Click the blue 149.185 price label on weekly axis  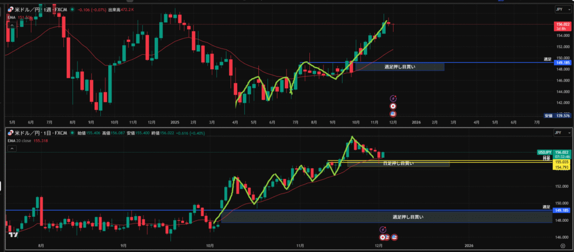562,63
